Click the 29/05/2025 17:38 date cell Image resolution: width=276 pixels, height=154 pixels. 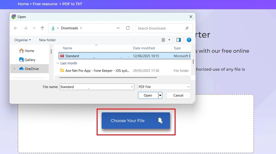146,71
